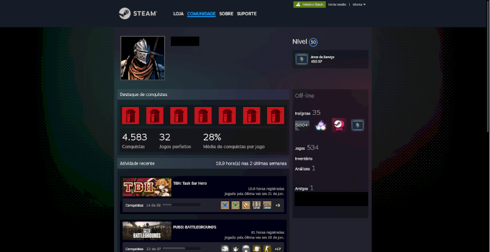The width and height of the screenshot is (490, 252).
Task: Click the green Instale o Steam button
Action: click(309, 4)
